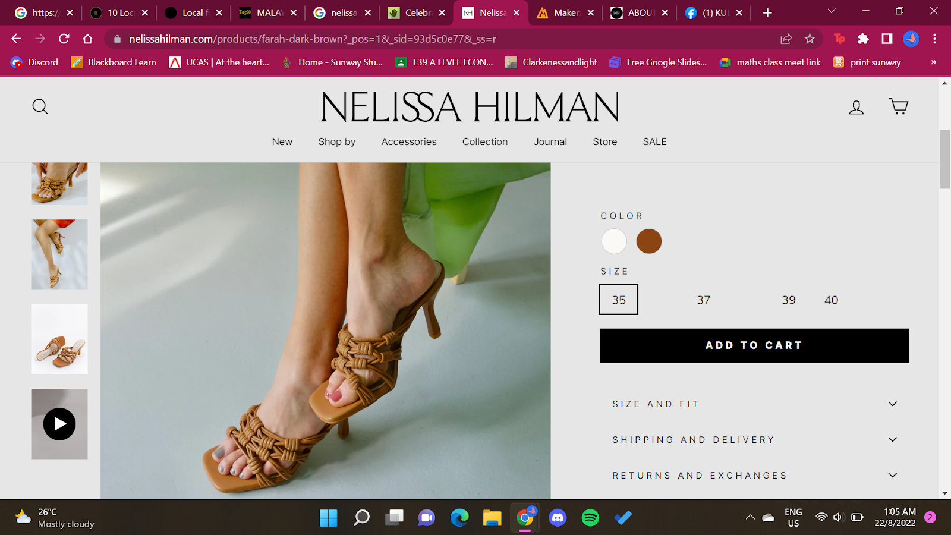951x535 pixels.
Task: Open the shopping cart icon
Action: pos(899,106)
